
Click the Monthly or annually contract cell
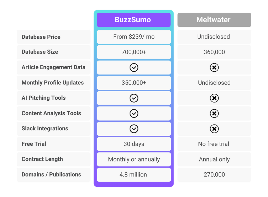point(134,159)
